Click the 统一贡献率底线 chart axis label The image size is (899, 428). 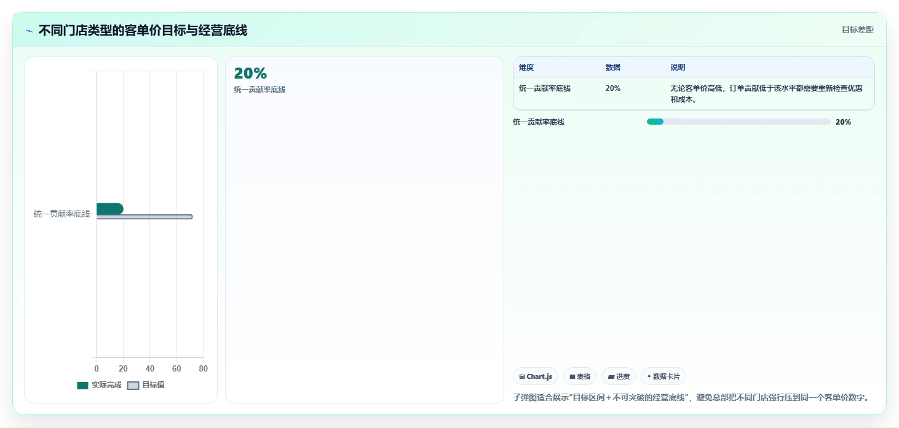coord(61,214)
